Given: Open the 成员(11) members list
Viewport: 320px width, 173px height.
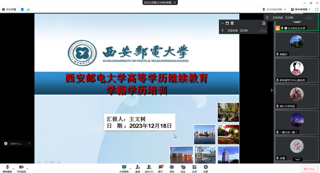Looking at the screenshot, I should [x=149, y=168].
